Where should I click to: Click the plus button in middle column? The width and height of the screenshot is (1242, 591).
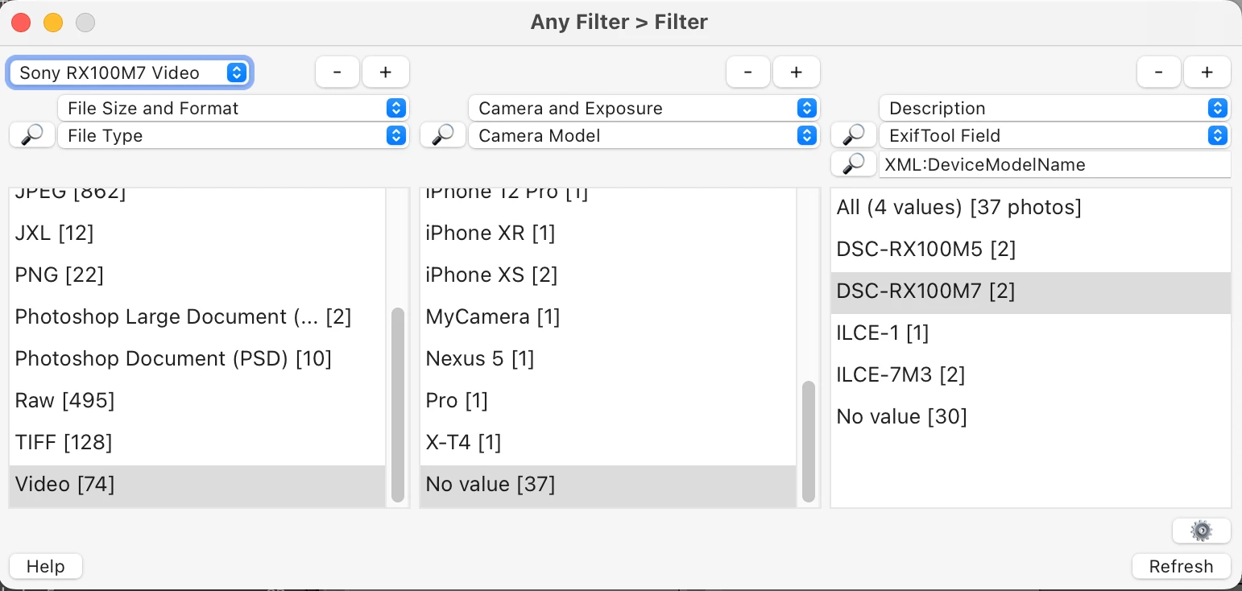tap(796, 72)
